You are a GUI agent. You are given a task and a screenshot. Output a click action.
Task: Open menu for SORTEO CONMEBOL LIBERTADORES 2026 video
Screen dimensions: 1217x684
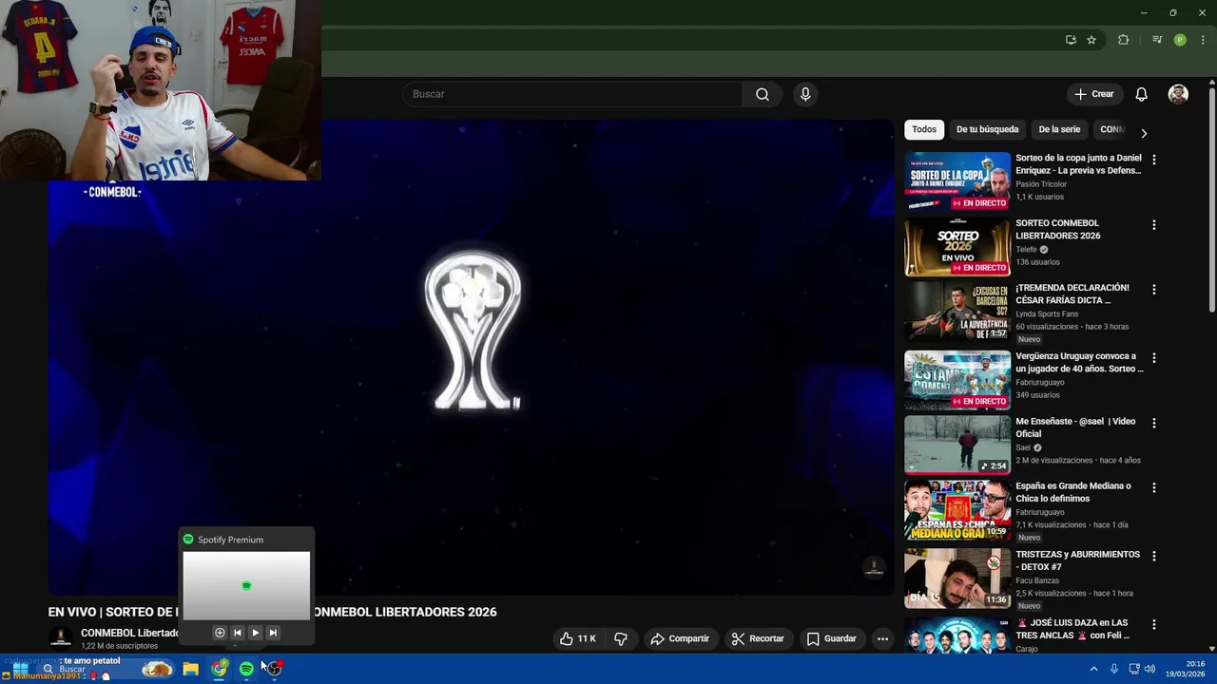pyautogui.click(x=1154, y=225)
